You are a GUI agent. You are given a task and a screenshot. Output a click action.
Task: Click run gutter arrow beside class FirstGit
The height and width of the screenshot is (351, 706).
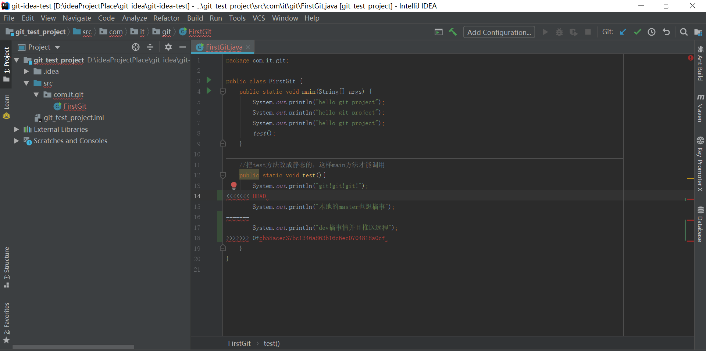[x=209, y=80]
